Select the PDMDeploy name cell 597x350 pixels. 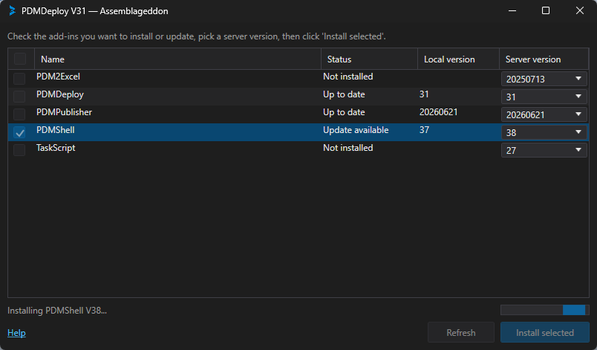(x=60, y=94)
